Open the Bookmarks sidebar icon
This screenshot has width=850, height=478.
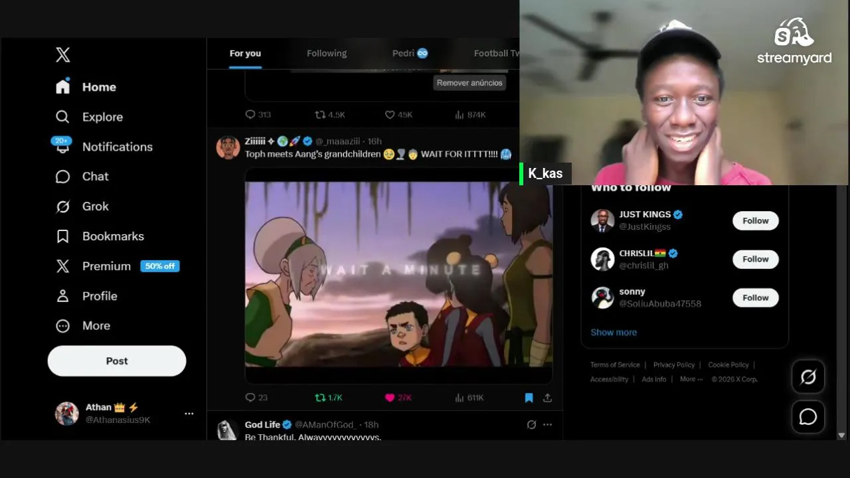62,236
